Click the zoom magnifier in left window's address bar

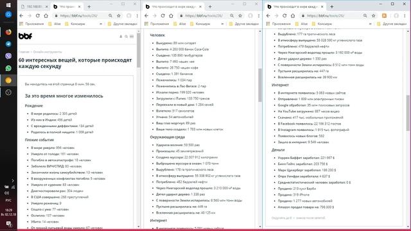pyautogui.click(x=110, y=15)
